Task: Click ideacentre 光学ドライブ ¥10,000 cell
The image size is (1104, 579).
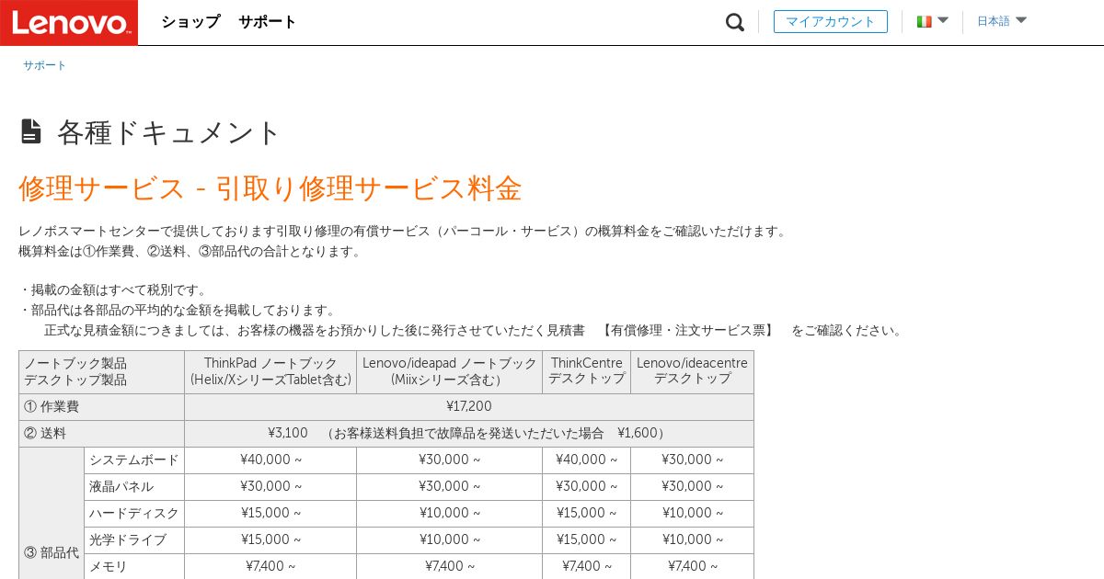Action: (x=692, y=539)
